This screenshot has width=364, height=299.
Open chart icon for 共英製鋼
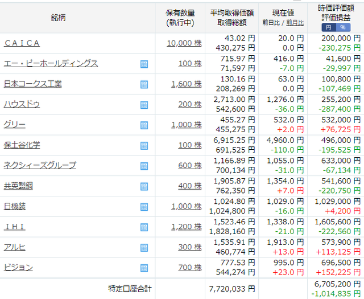point(144,186)
